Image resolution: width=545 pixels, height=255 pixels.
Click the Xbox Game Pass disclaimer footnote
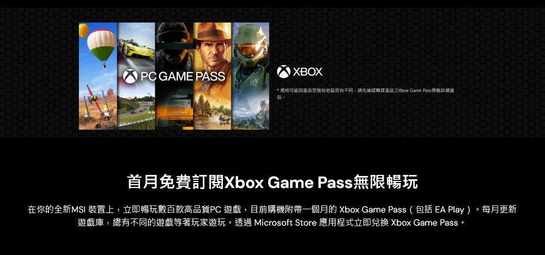pos(365,94)
